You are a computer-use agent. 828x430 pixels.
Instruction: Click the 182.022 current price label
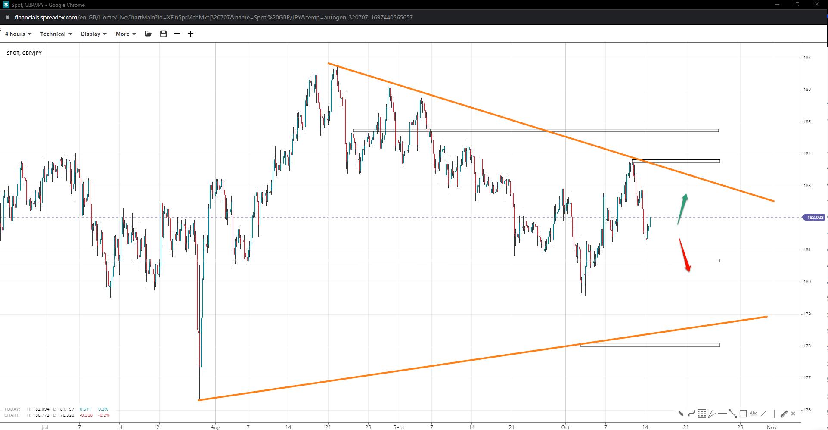tap(814, 218)
